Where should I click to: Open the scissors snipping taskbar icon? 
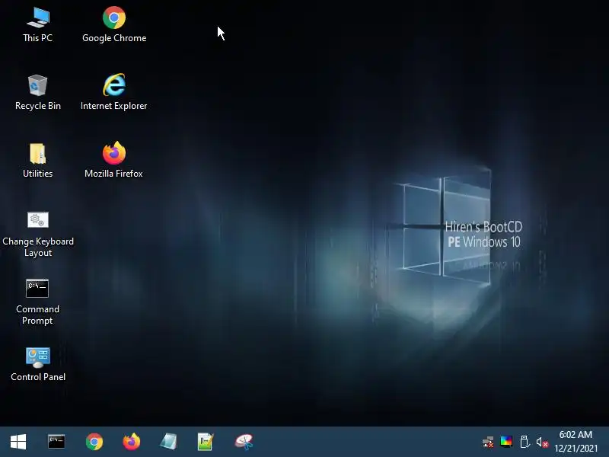[244, 442]
